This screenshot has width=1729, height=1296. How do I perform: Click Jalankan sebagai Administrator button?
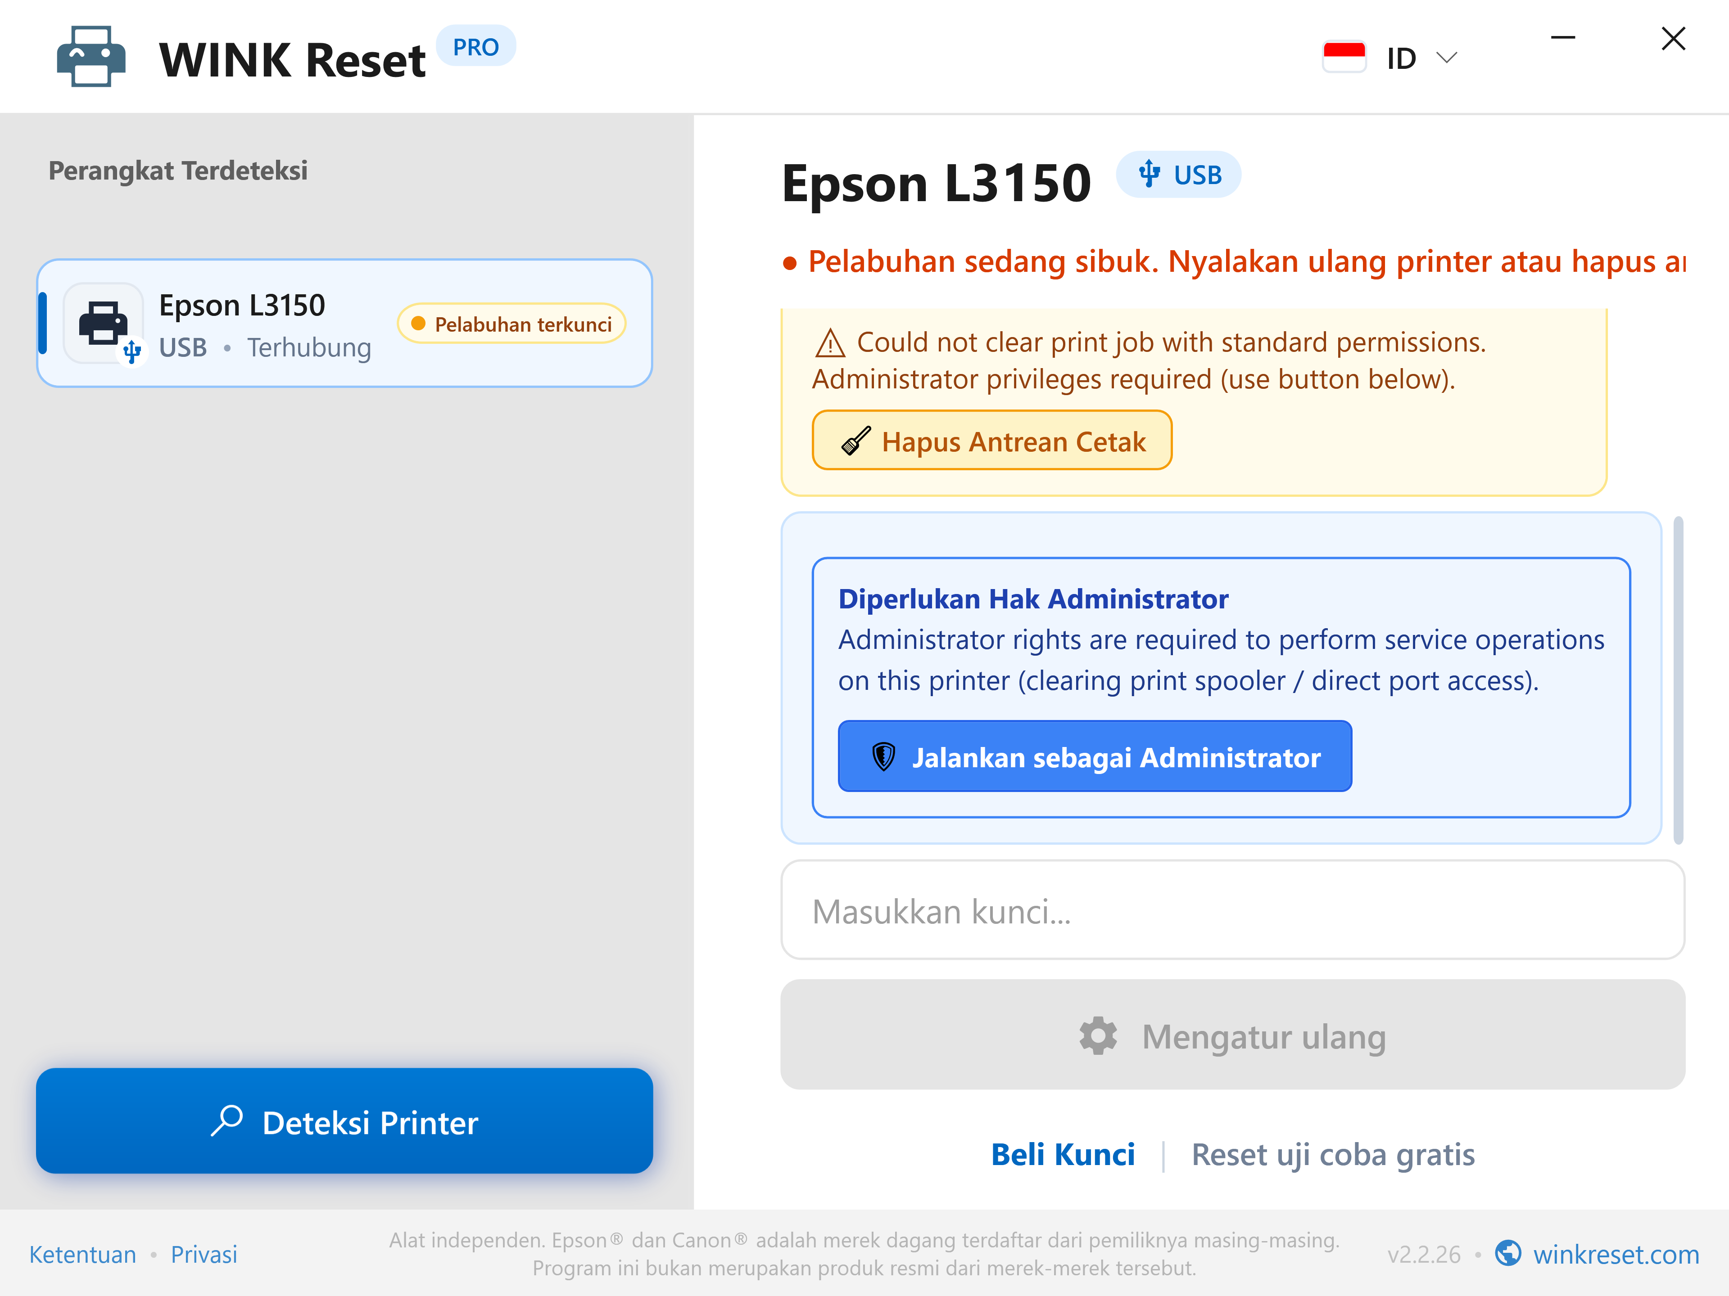point(1094,756)
